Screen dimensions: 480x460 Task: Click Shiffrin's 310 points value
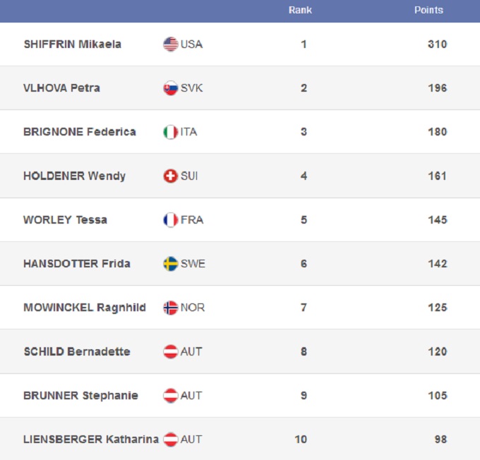(437, 44)
